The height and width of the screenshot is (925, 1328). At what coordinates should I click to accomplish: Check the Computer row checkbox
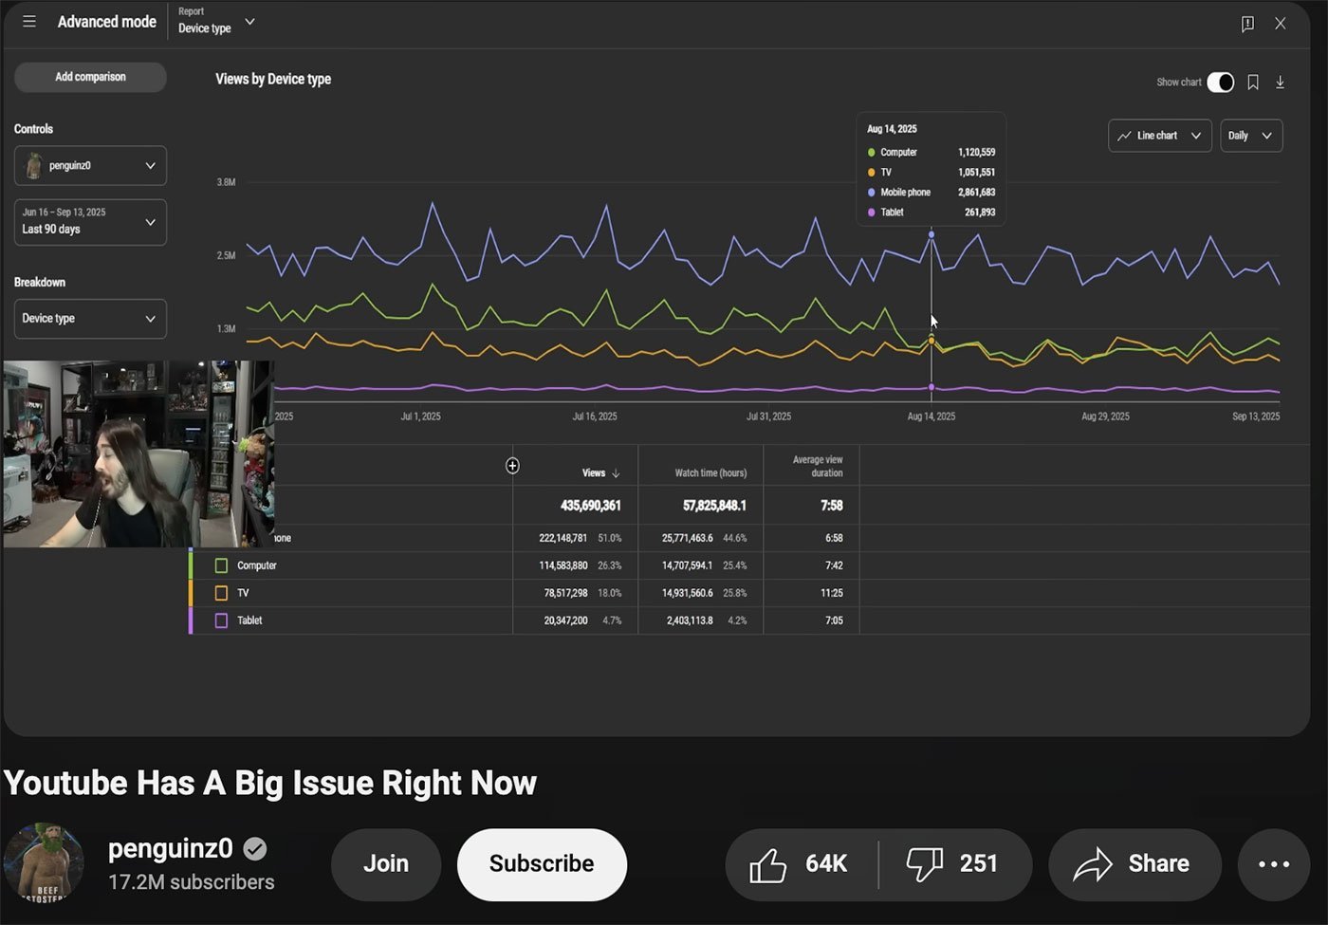pyautogui.click(x=221, y=565)
